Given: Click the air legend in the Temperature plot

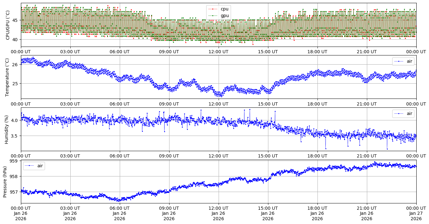Looking at the screenshot, I should pos(403,61).
